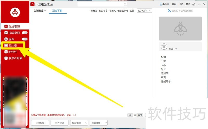Click the author avatar icon beside 作品
The image size is (208, 129).
coord(164,47)
